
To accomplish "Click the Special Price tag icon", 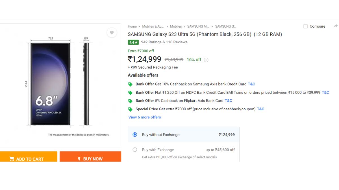I will [x=130, y=109].
